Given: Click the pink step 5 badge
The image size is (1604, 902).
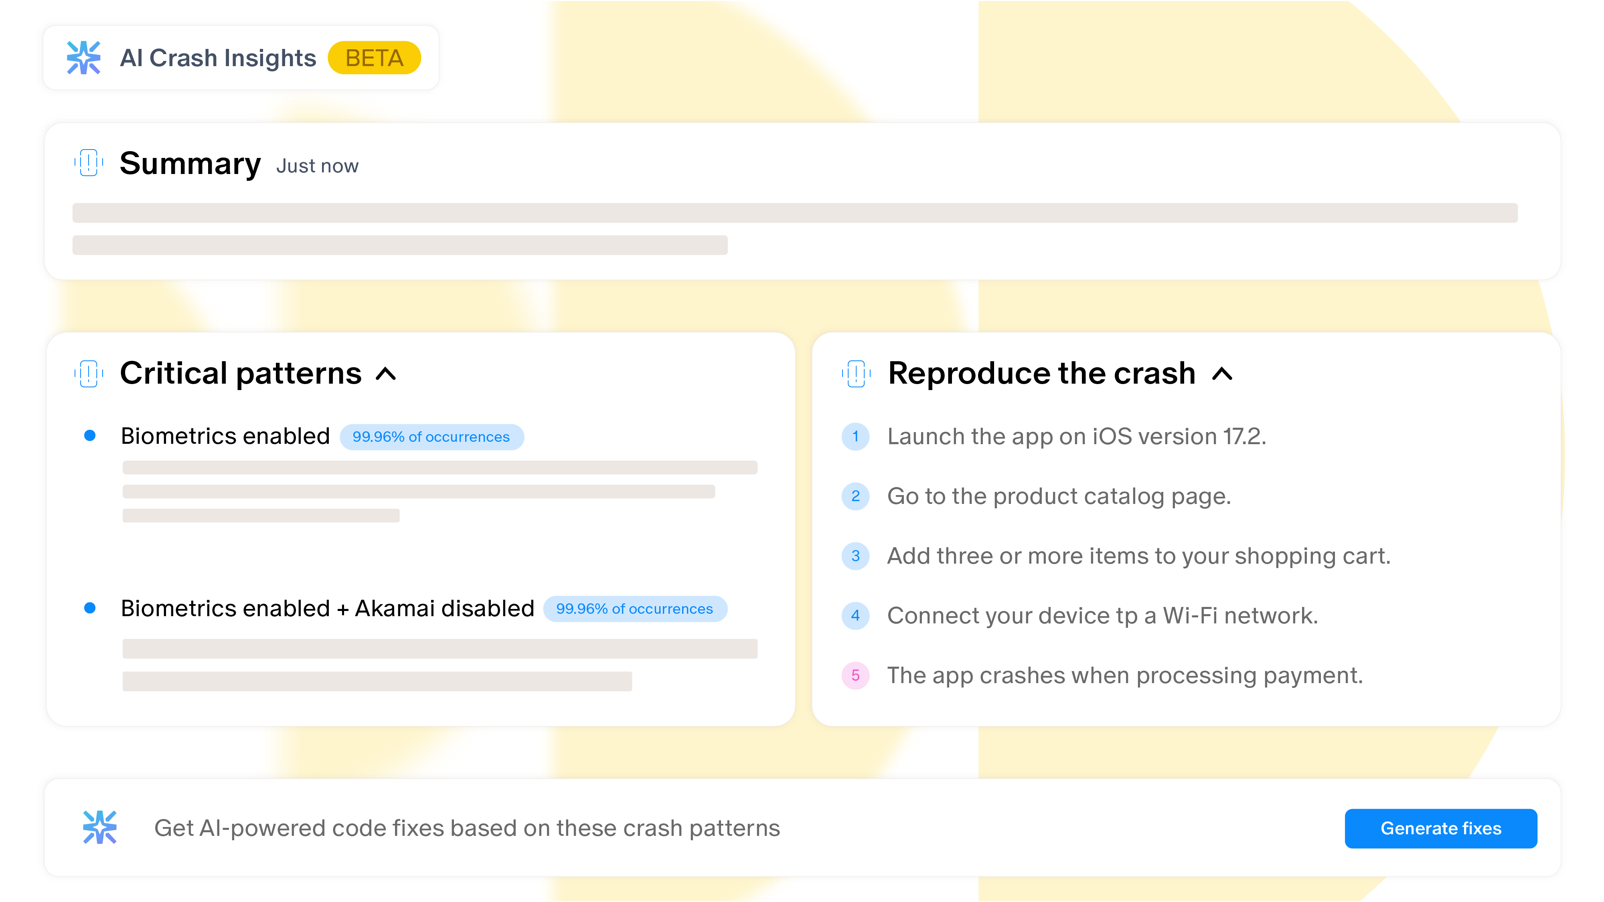Looking at the screenshot, I should click(856, 675).
